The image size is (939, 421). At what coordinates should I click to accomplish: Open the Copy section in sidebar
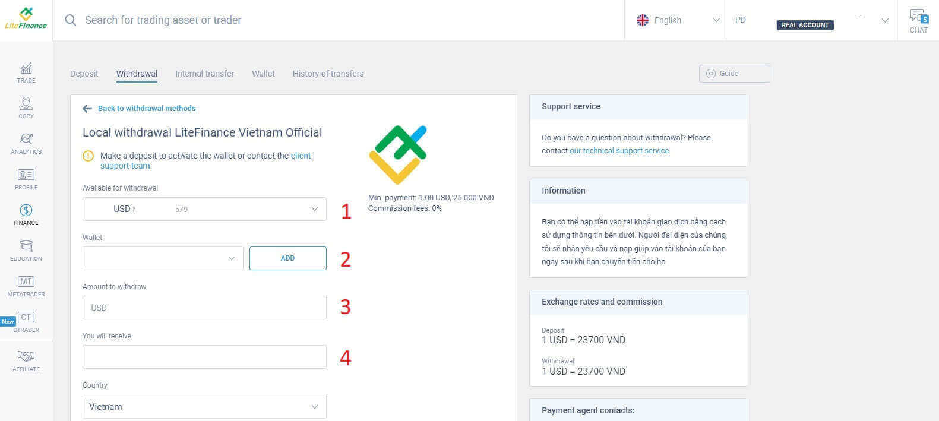click(26, 108)
